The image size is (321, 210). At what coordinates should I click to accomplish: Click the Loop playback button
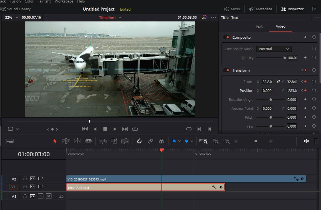tap(135, 129)
